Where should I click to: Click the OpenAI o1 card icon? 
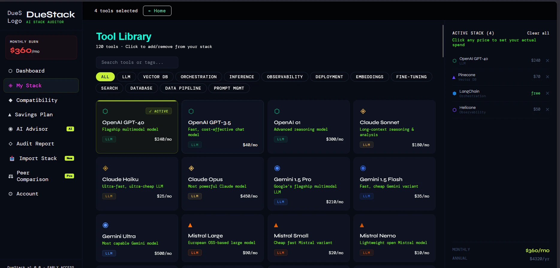coord(277,111)
